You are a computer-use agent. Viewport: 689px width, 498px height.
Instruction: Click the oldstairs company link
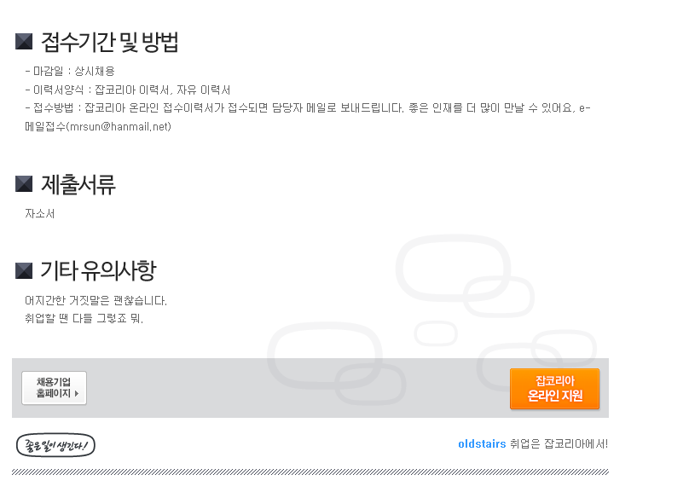click(482, 444)
